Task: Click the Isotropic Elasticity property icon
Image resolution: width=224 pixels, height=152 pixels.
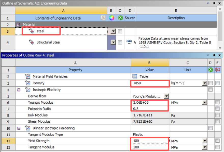Action: (x=28, y=90)
